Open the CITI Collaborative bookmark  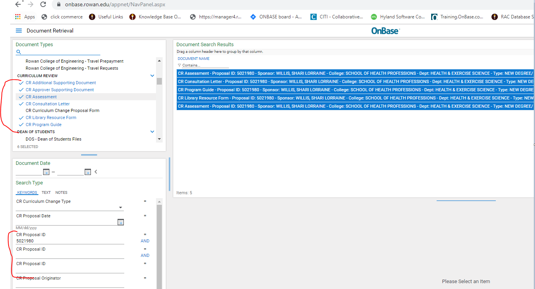(x=337, y=17)
